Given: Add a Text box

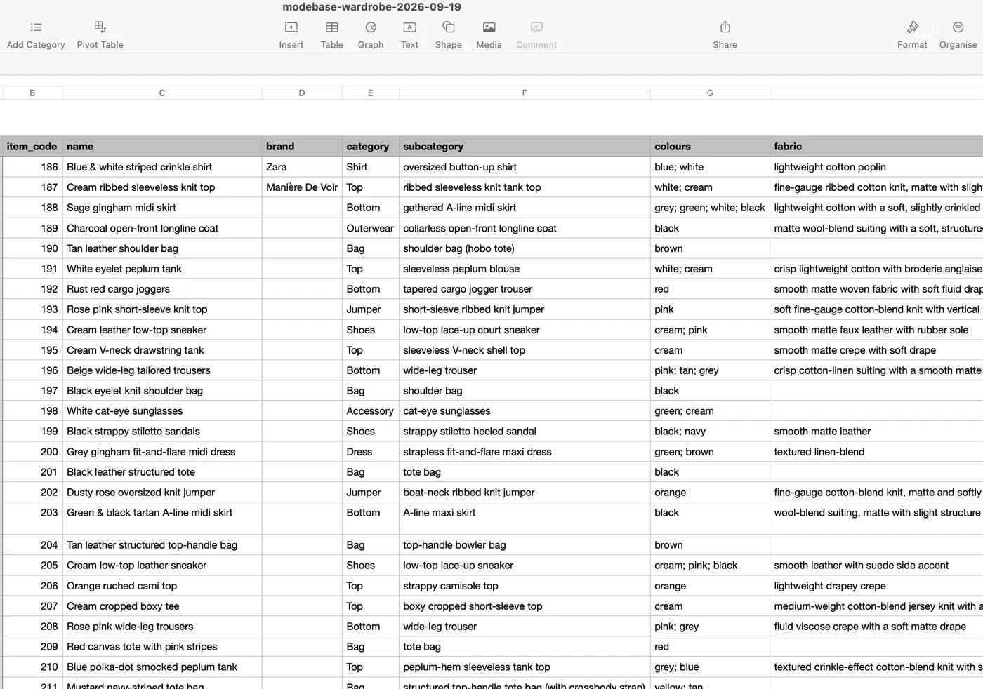Looking at the screenshot, I should pyautogui.click(x=409, y=27).
